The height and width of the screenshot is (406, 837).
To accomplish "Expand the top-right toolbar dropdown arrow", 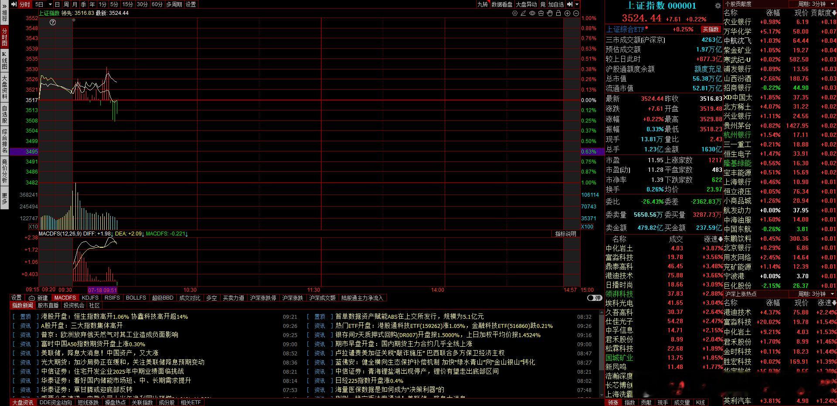I will tap(577, 4).
